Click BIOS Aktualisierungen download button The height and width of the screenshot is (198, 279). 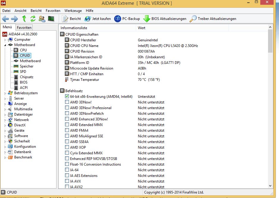165,19
